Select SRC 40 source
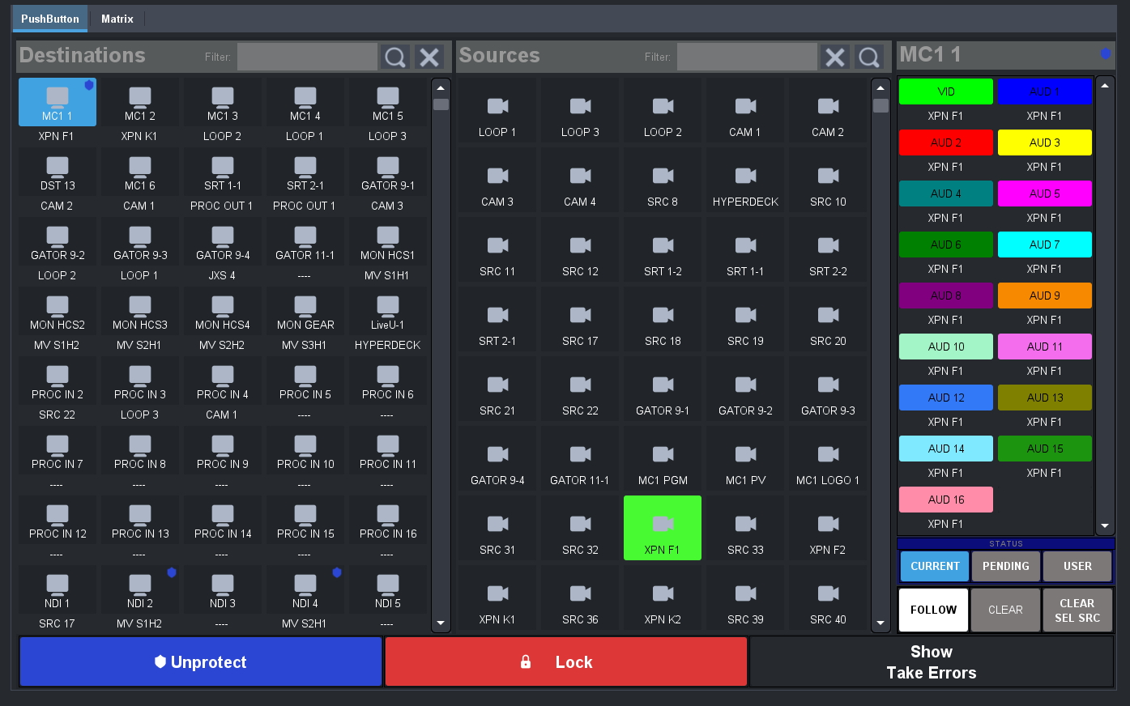1130x706 pixels. pyautogui.click(x=828, y=598)
